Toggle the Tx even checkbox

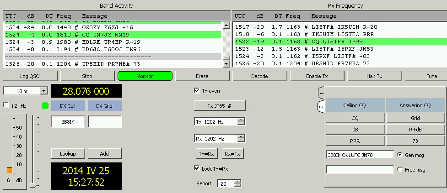[x=197, y=91]
